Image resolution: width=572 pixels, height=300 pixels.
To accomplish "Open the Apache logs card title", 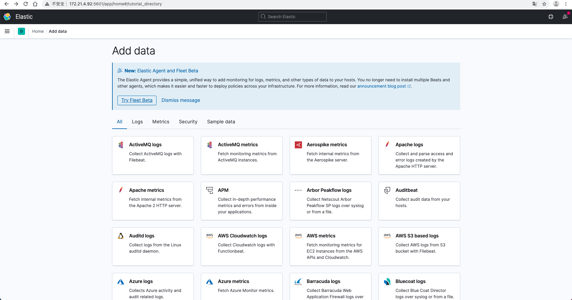I will pyautogui.click(x=409, y=144).
